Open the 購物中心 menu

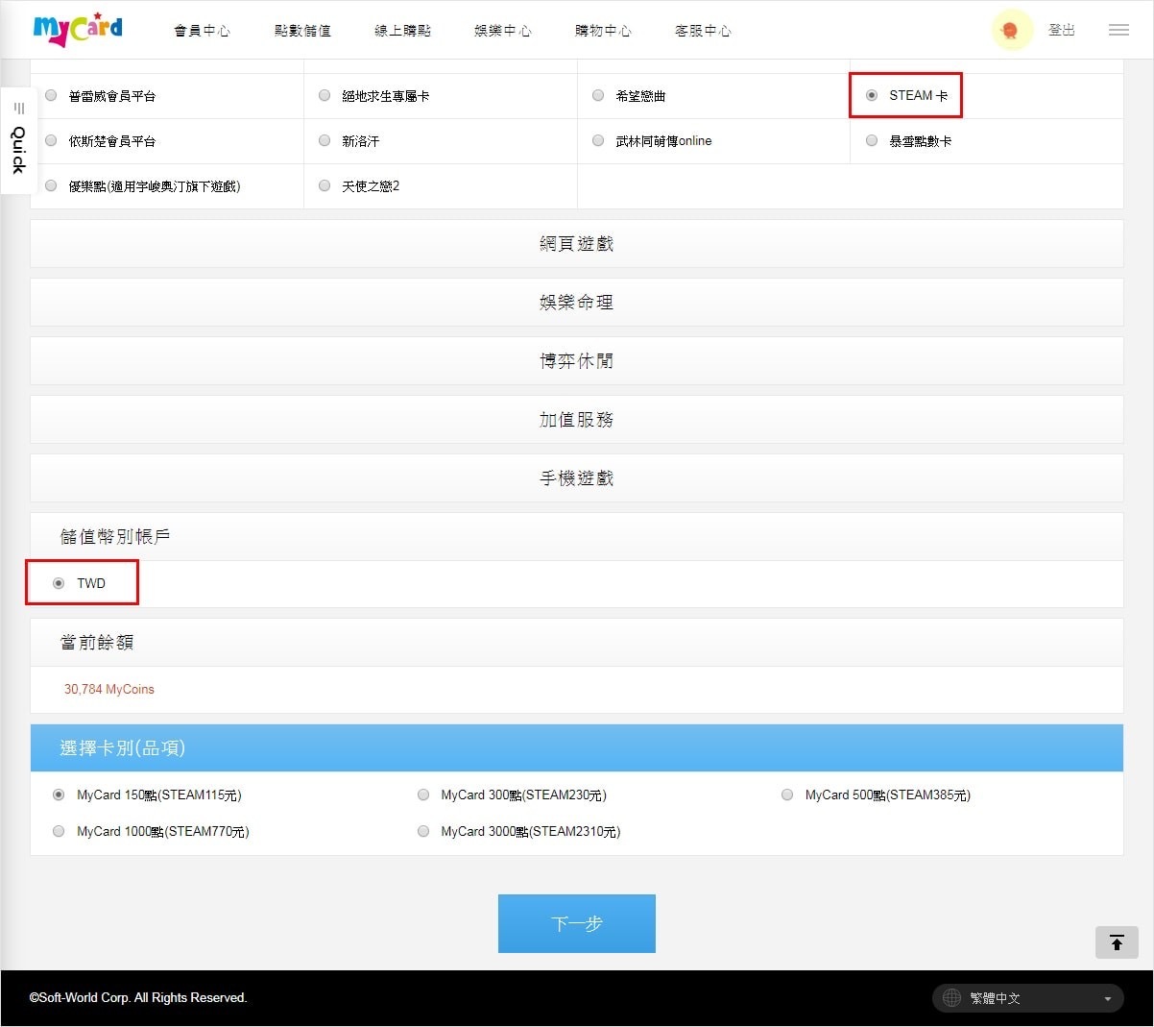pos(603,31)
